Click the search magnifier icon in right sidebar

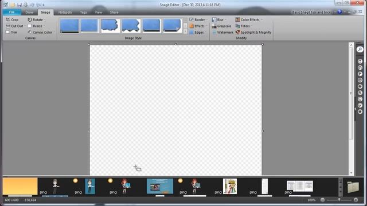360,49
